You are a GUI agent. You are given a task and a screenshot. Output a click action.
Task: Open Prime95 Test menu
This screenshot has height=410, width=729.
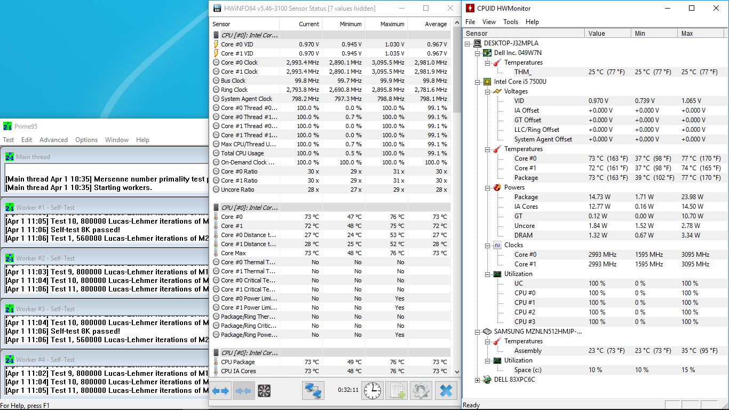pyautogui.click(x=9, y=140)
